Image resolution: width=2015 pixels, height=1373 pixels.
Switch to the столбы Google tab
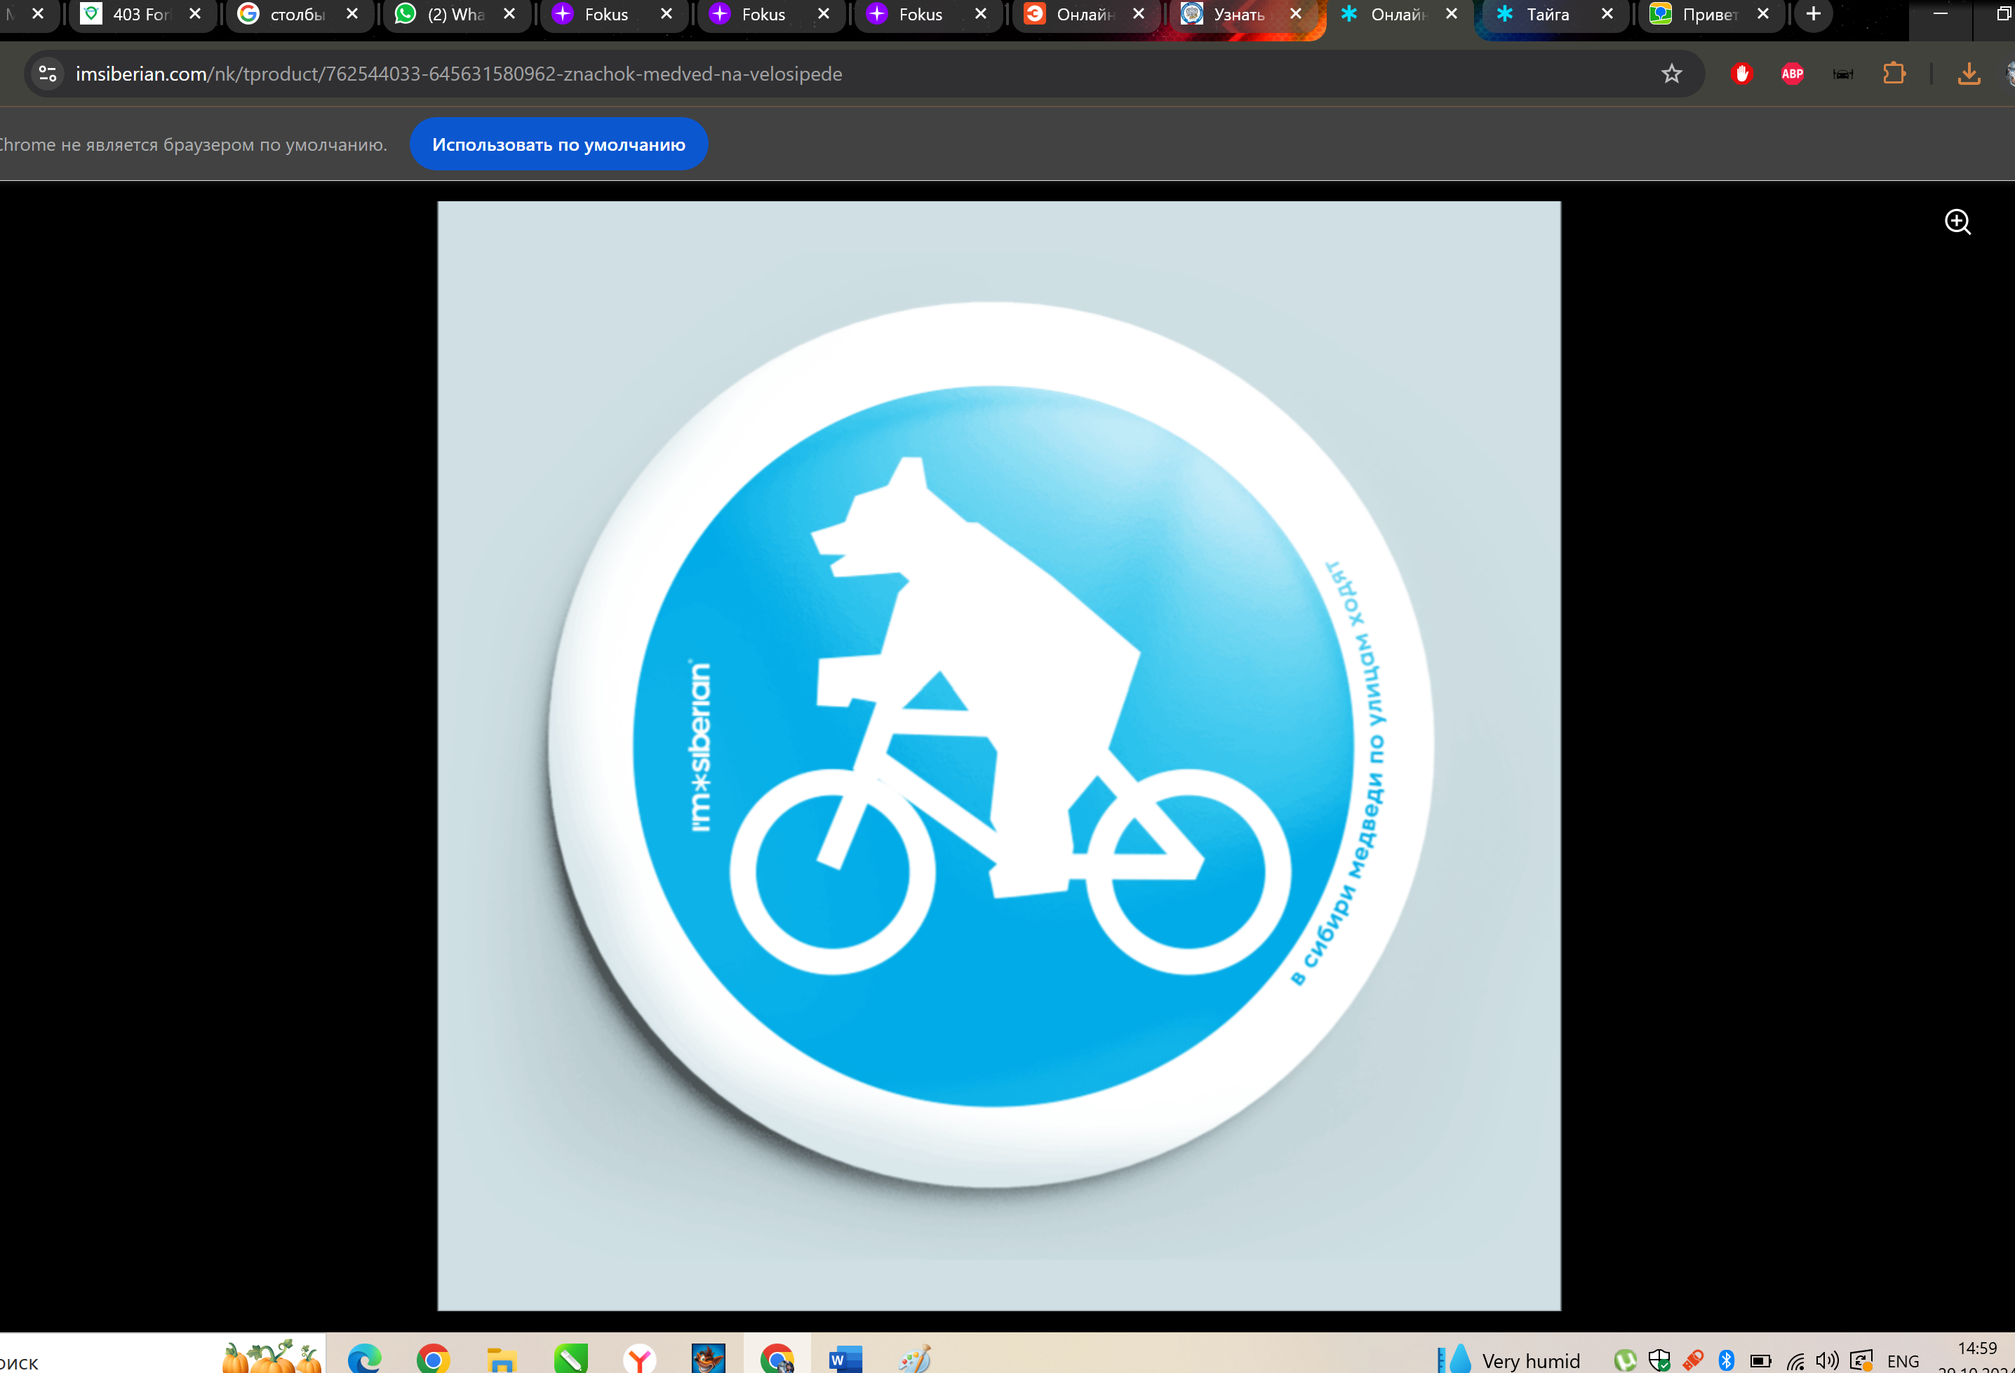click(298, 14)
